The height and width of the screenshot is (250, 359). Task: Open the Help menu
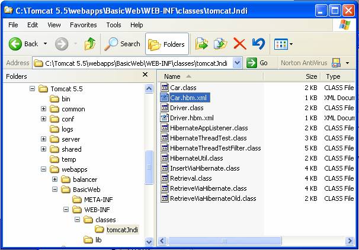click(x=137, y=25)
